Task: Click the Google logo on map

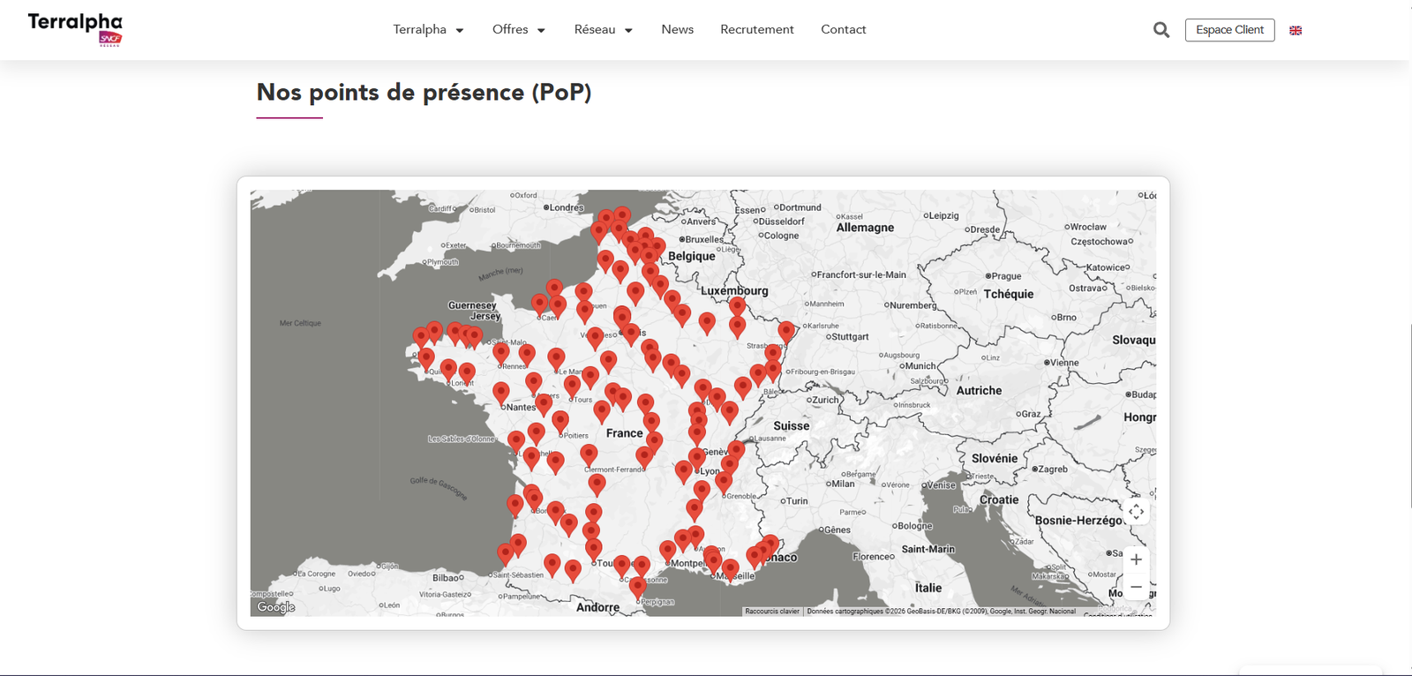Action: tap(275, 607)
